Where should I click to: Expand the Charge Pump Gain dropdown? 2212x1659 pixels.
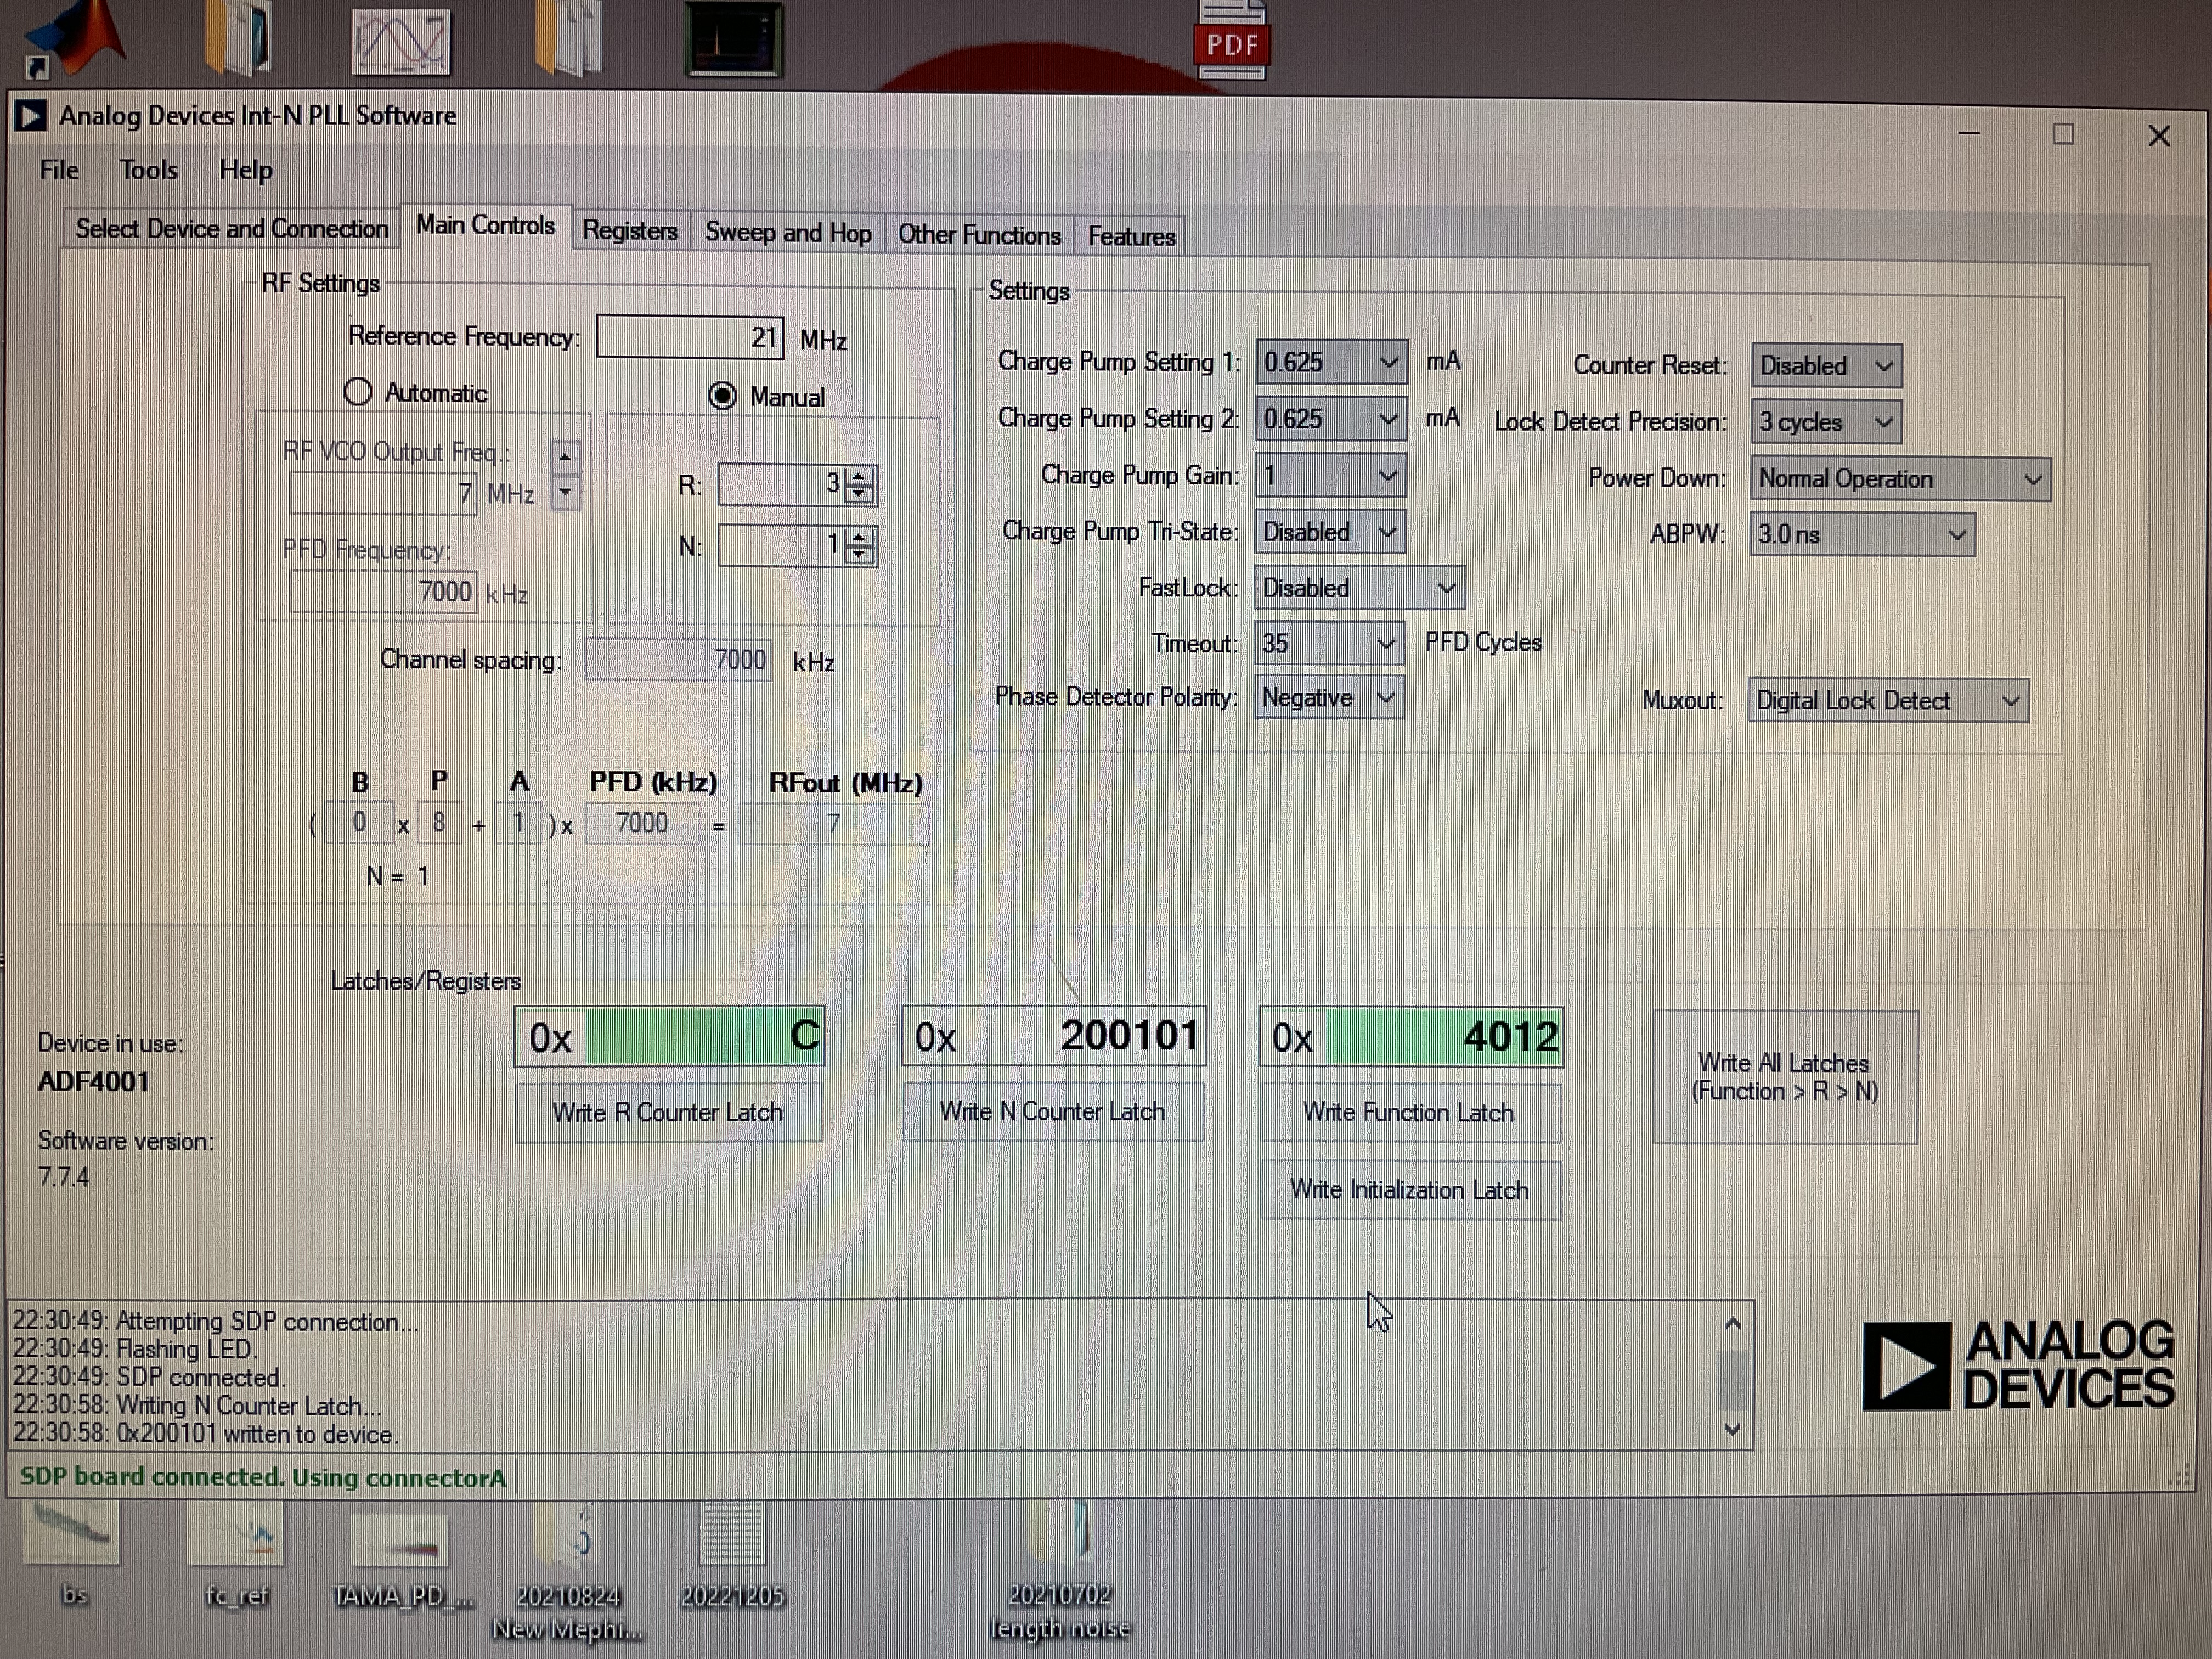pyautogui.click(x=1331, y=475)
